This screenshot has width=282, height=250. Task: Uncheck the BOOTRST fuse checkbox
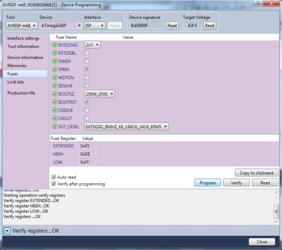pyautogui.click(x=86, y=102)
